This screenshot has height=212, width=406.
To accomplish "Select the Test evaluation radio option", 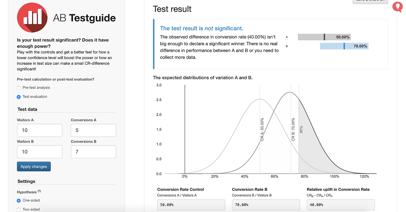I will 19,97.
